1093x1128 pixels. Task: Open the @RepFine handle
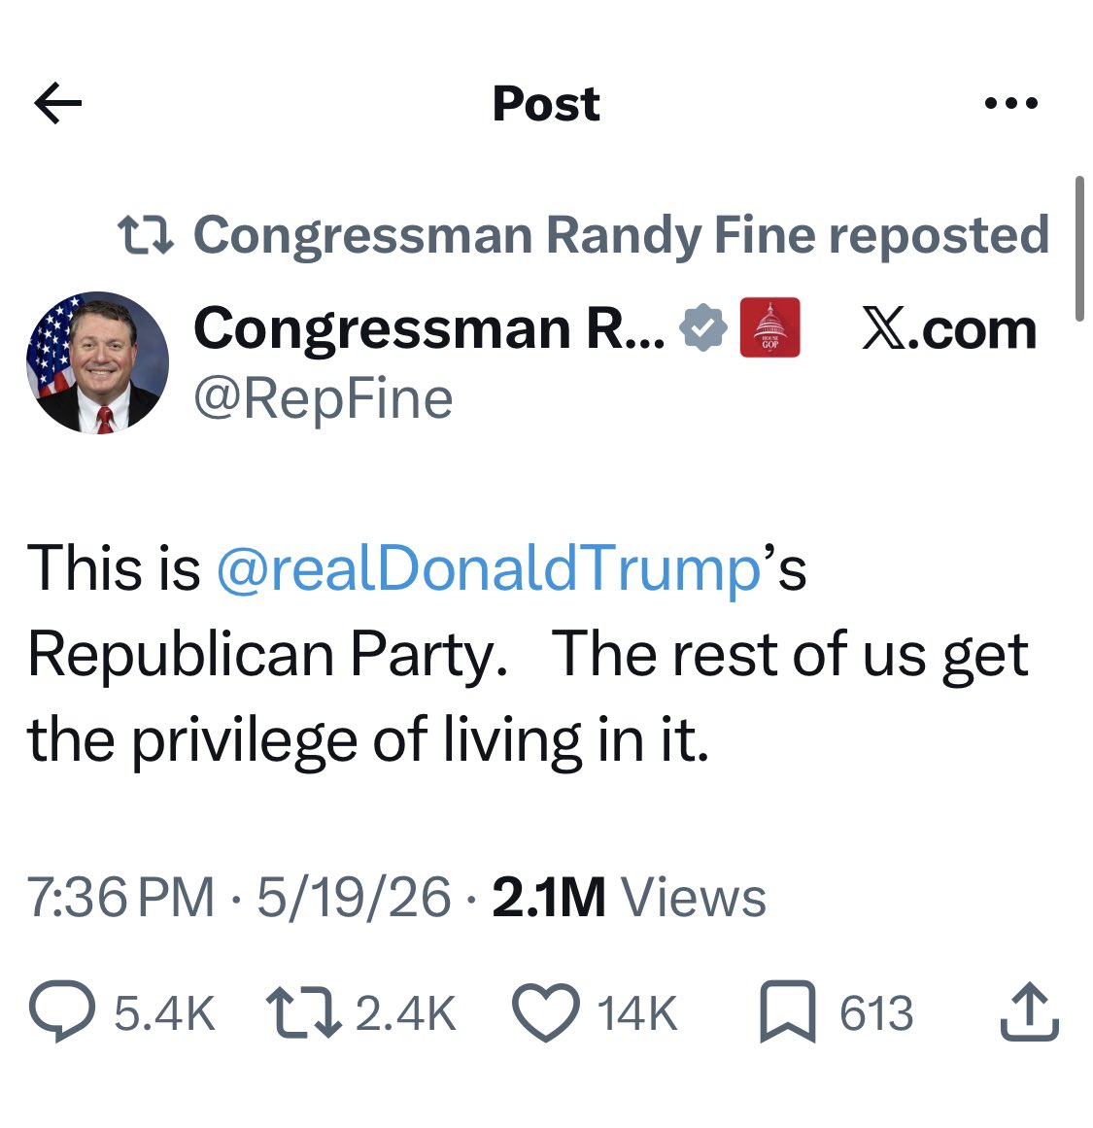324,399
